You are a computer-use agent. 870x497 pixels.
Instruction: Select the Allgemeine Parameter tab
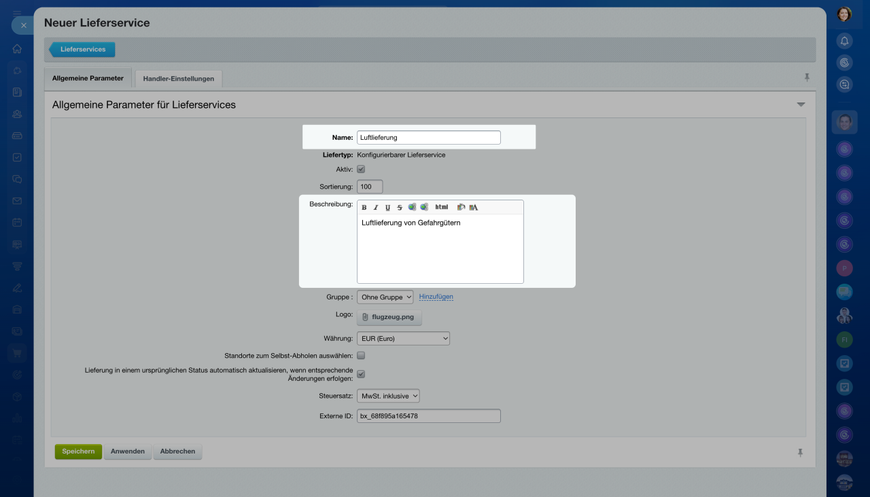(x=88, y=78)
